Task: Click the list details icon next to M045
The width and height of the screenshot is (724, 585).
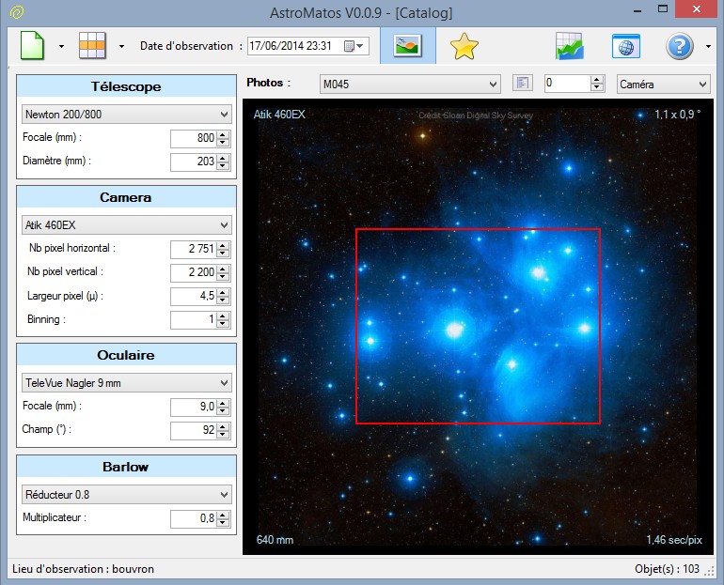Action: (523, 83)
